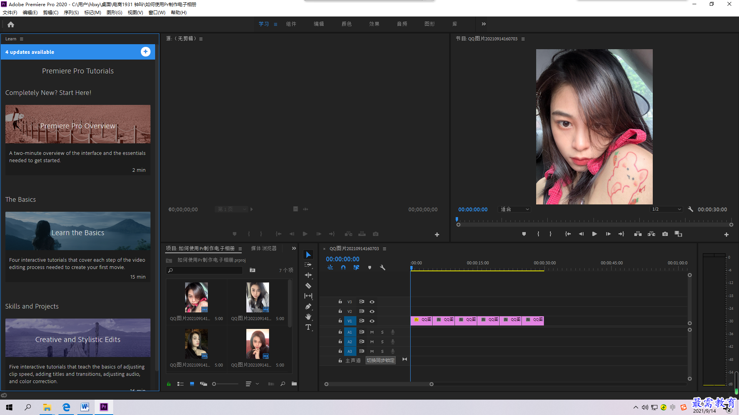Open 剪辑(C) menu
739x415 pixels.
tap(51, 13)
